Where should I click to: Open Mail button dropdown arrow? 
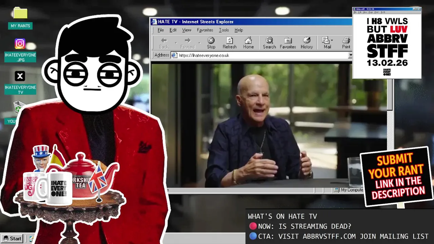[332, 40]
